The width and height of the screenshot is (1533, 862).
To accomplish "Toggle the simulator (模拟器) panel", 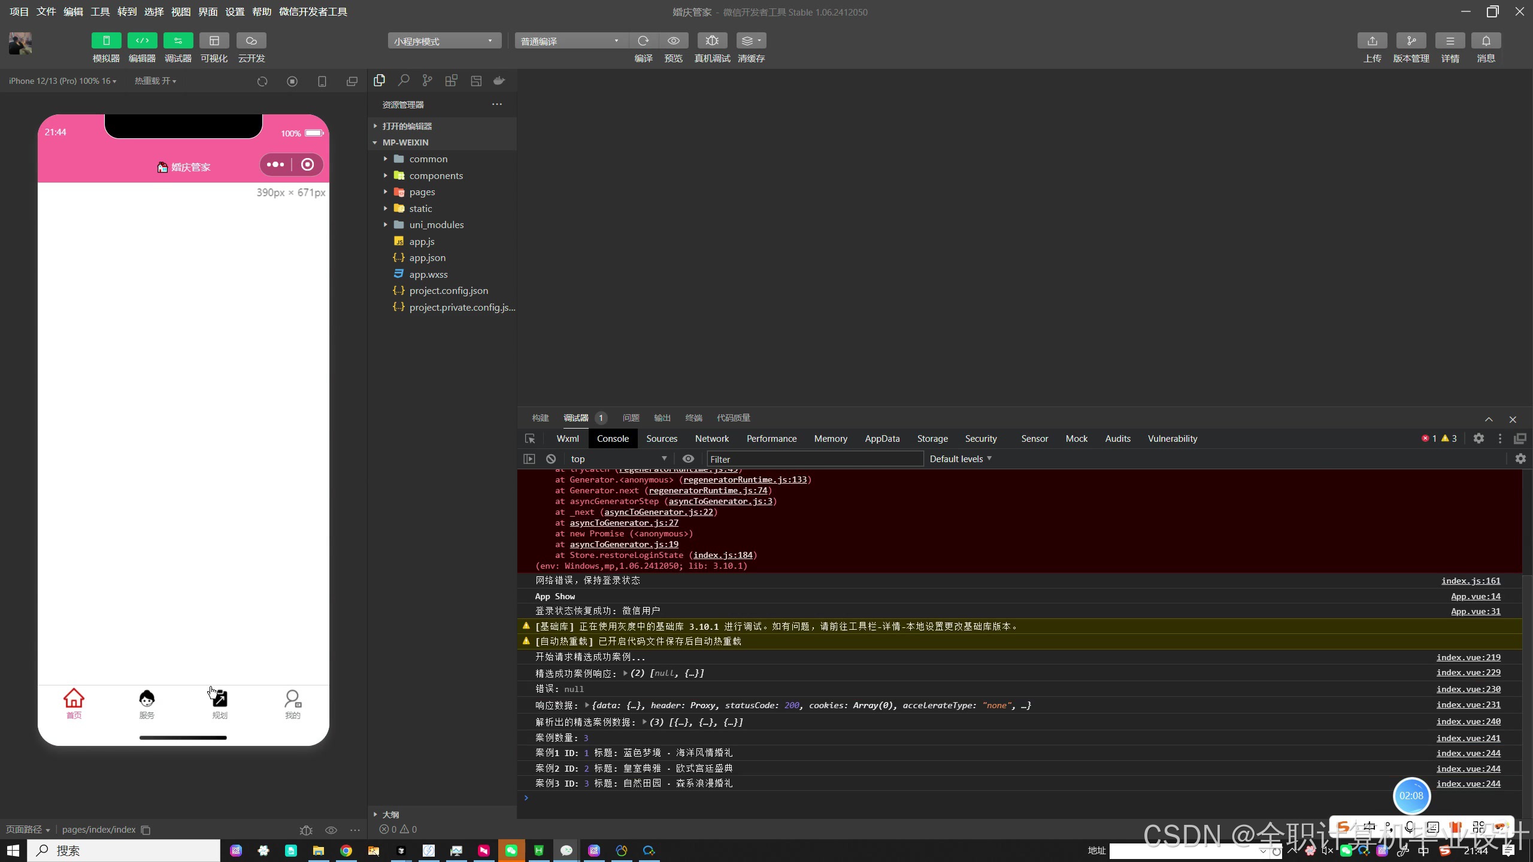I will click(106, 41).
